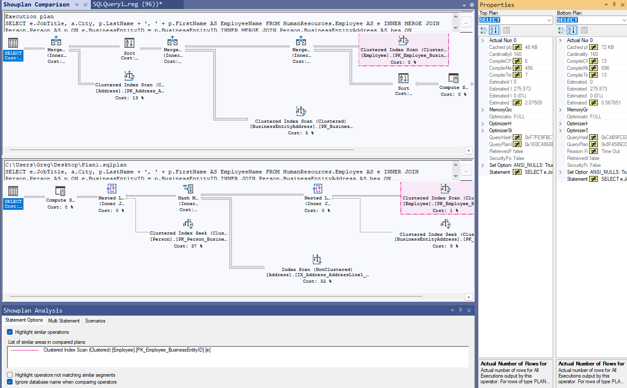Switch to the SQLQuery1 tab
The height and width of the screenshot is (388, 627).
(128, 4)
